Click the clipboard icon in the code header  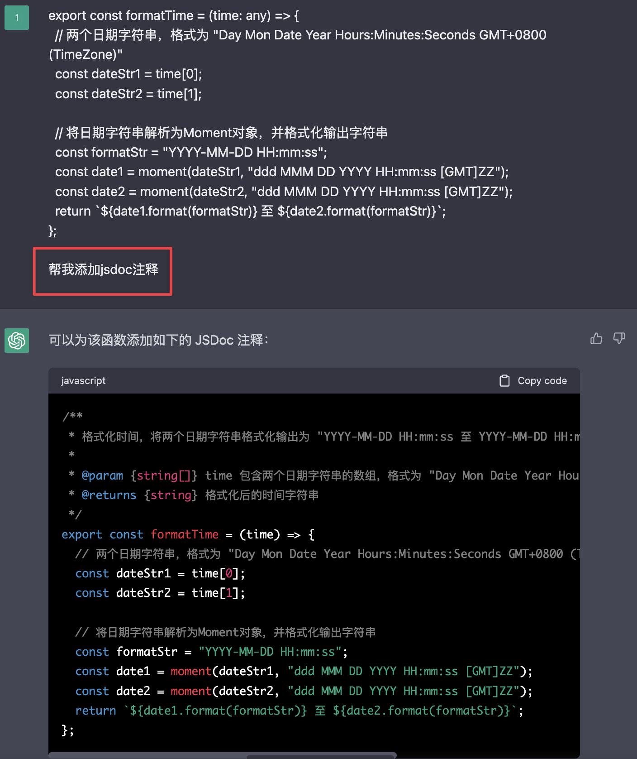pos(504,381)
